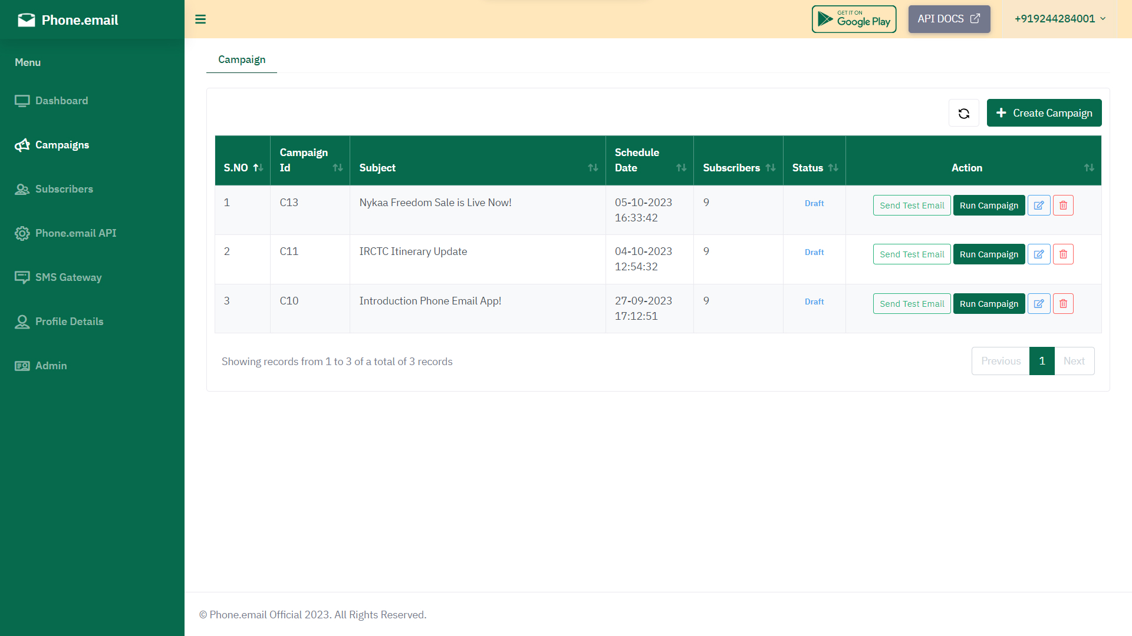Sort table by Subscribers column arrows
Screen dimensions: 1132x636
pos(771,168)
